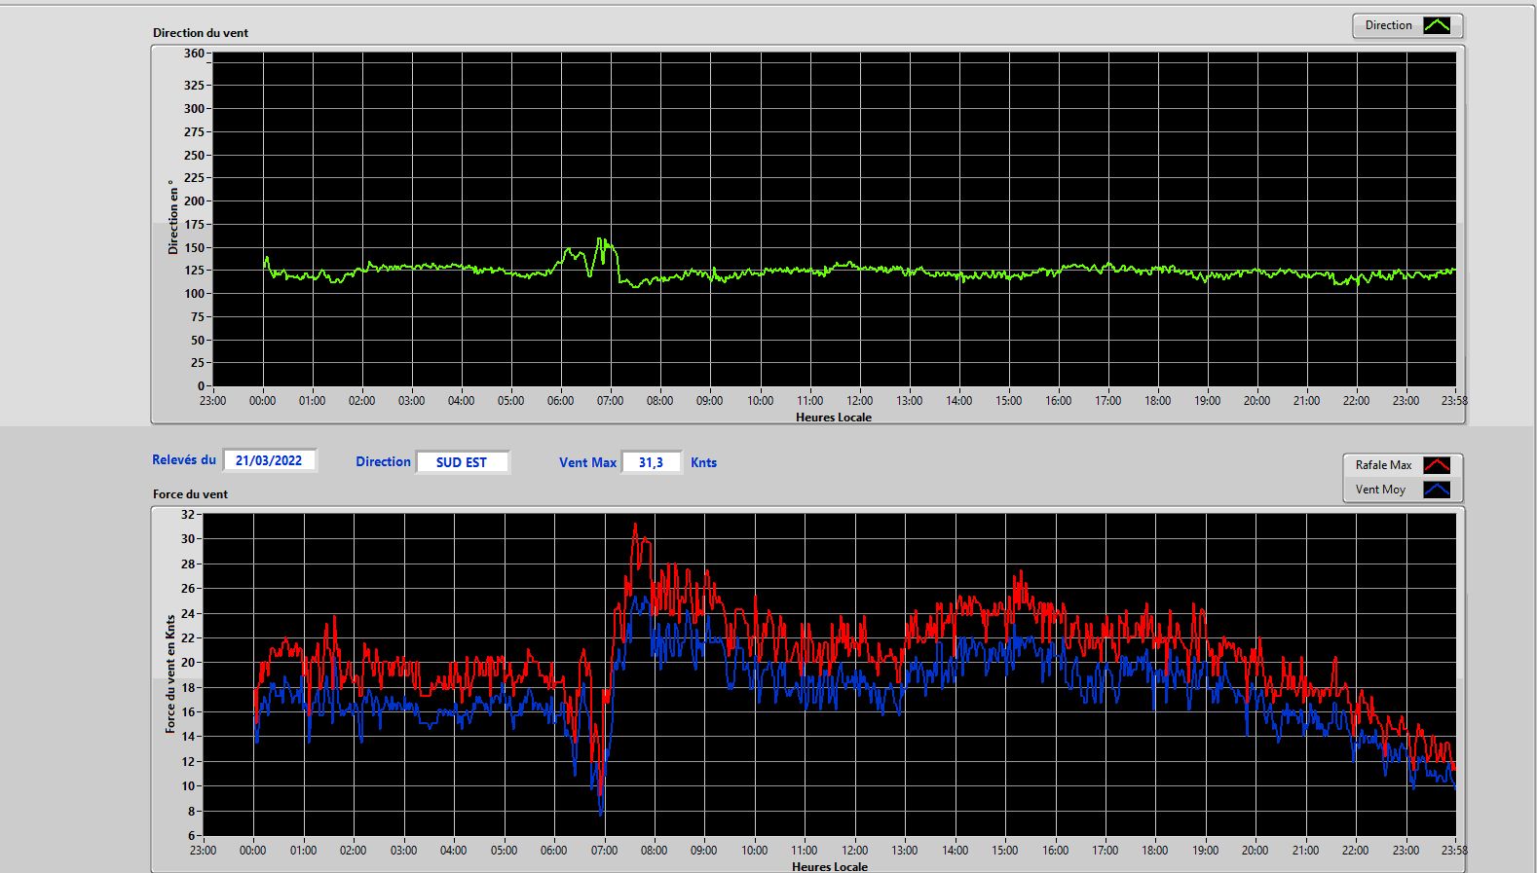Click the blue Vent Moy legend icon

(1437, 490)
